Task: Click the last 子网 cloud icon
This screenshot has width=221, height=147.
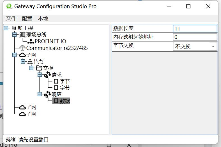Action: 22,114
